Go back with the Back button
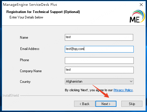 tap(84, 104)
